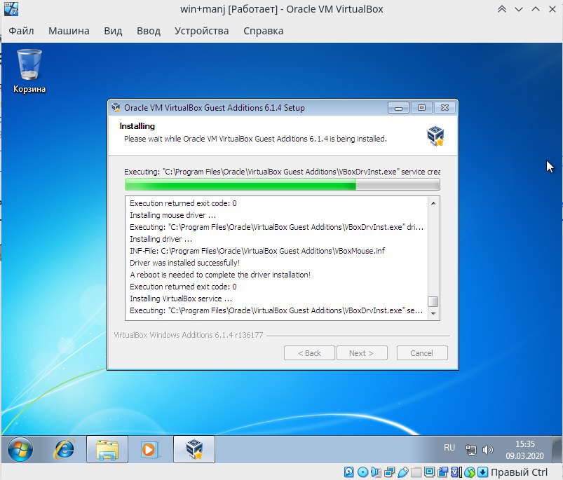The height and width of the screenshot is (480, 563).
Task: Click the Cancel button in setup
Action: (x=422, y=353)
